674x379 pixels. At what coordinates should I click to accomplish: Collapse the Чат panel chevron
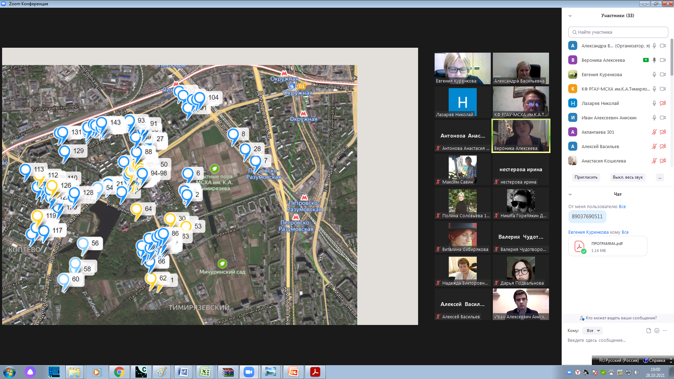click(x=570, y=194)
